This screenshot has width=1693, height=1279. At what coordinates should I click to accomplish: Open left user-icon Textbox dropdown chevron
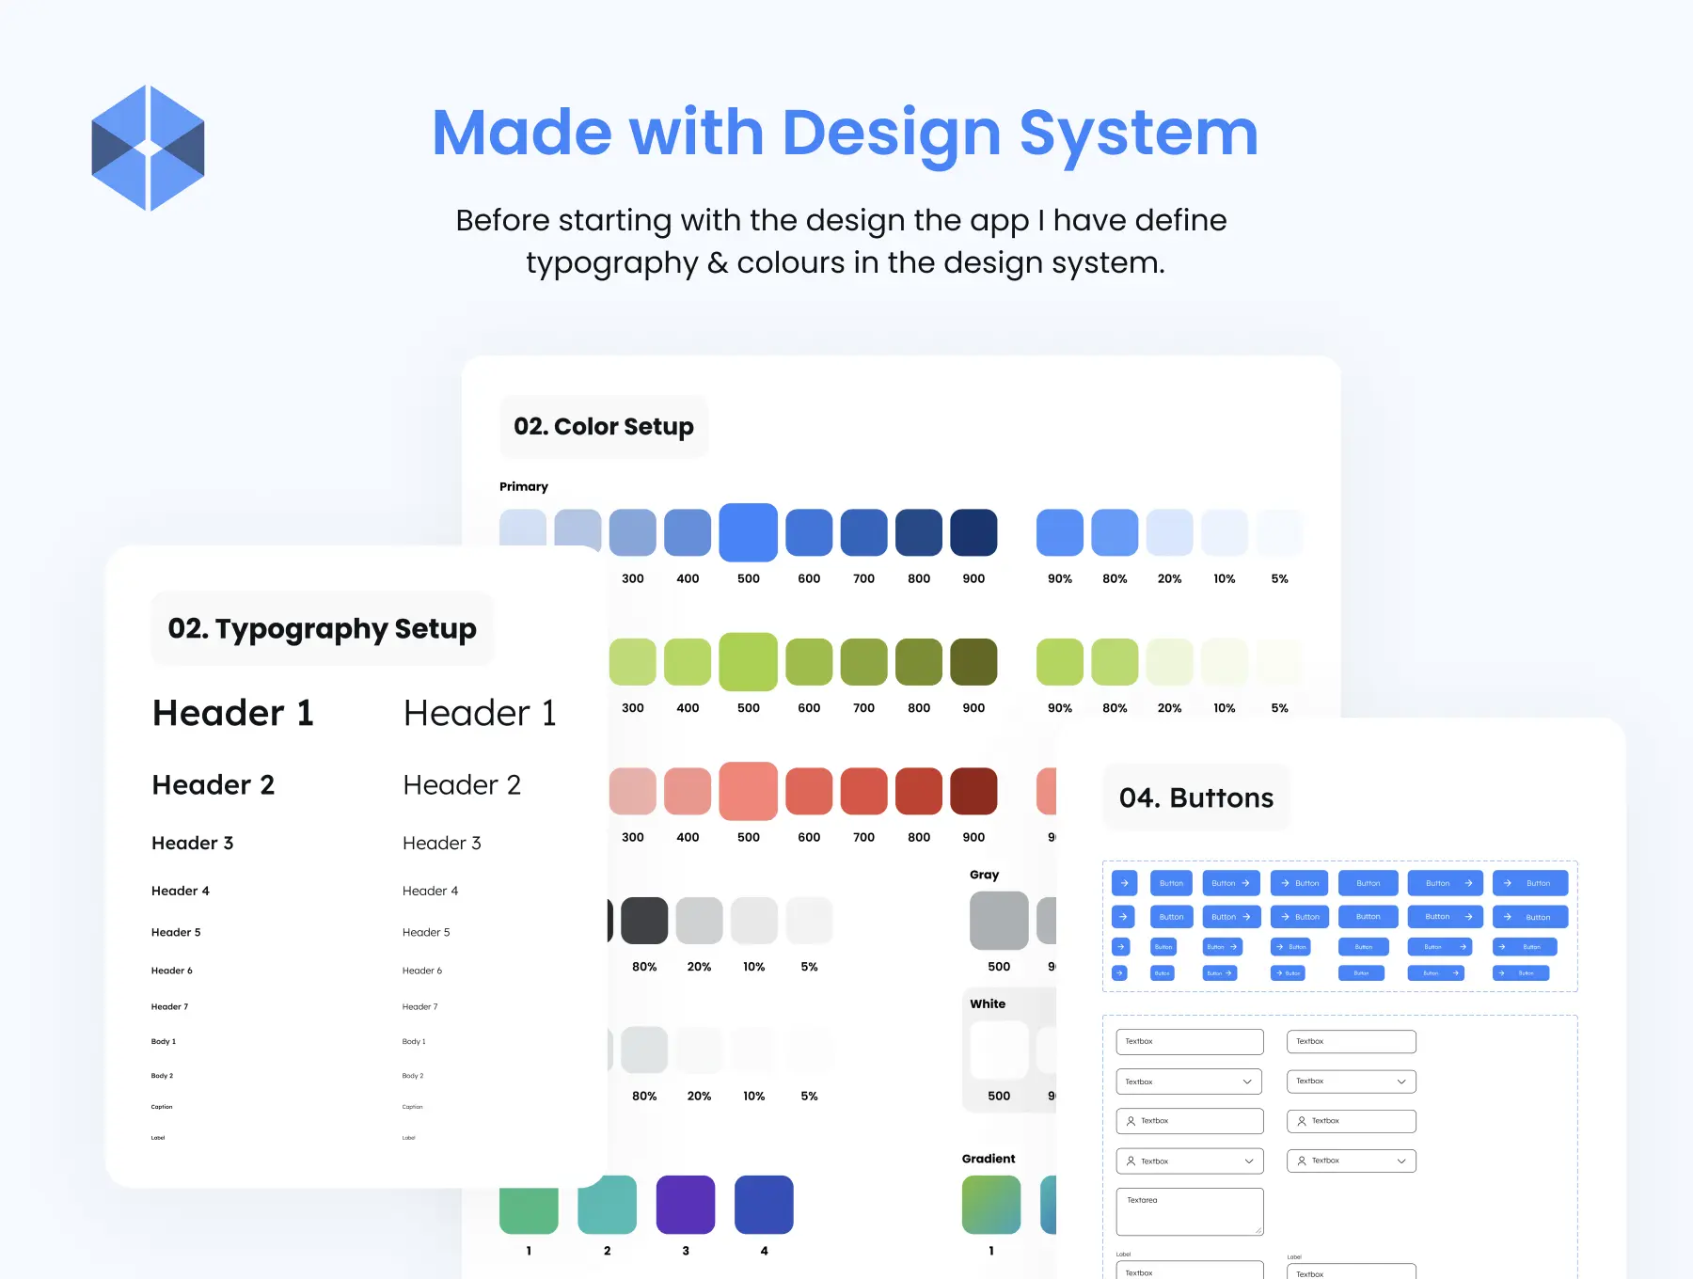(1248, 1161)
